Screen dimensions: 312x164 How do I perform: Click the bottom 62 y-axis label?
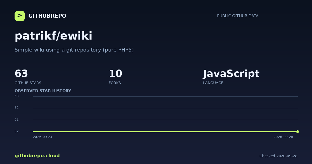pyautogui.click(x=17, y=131)
